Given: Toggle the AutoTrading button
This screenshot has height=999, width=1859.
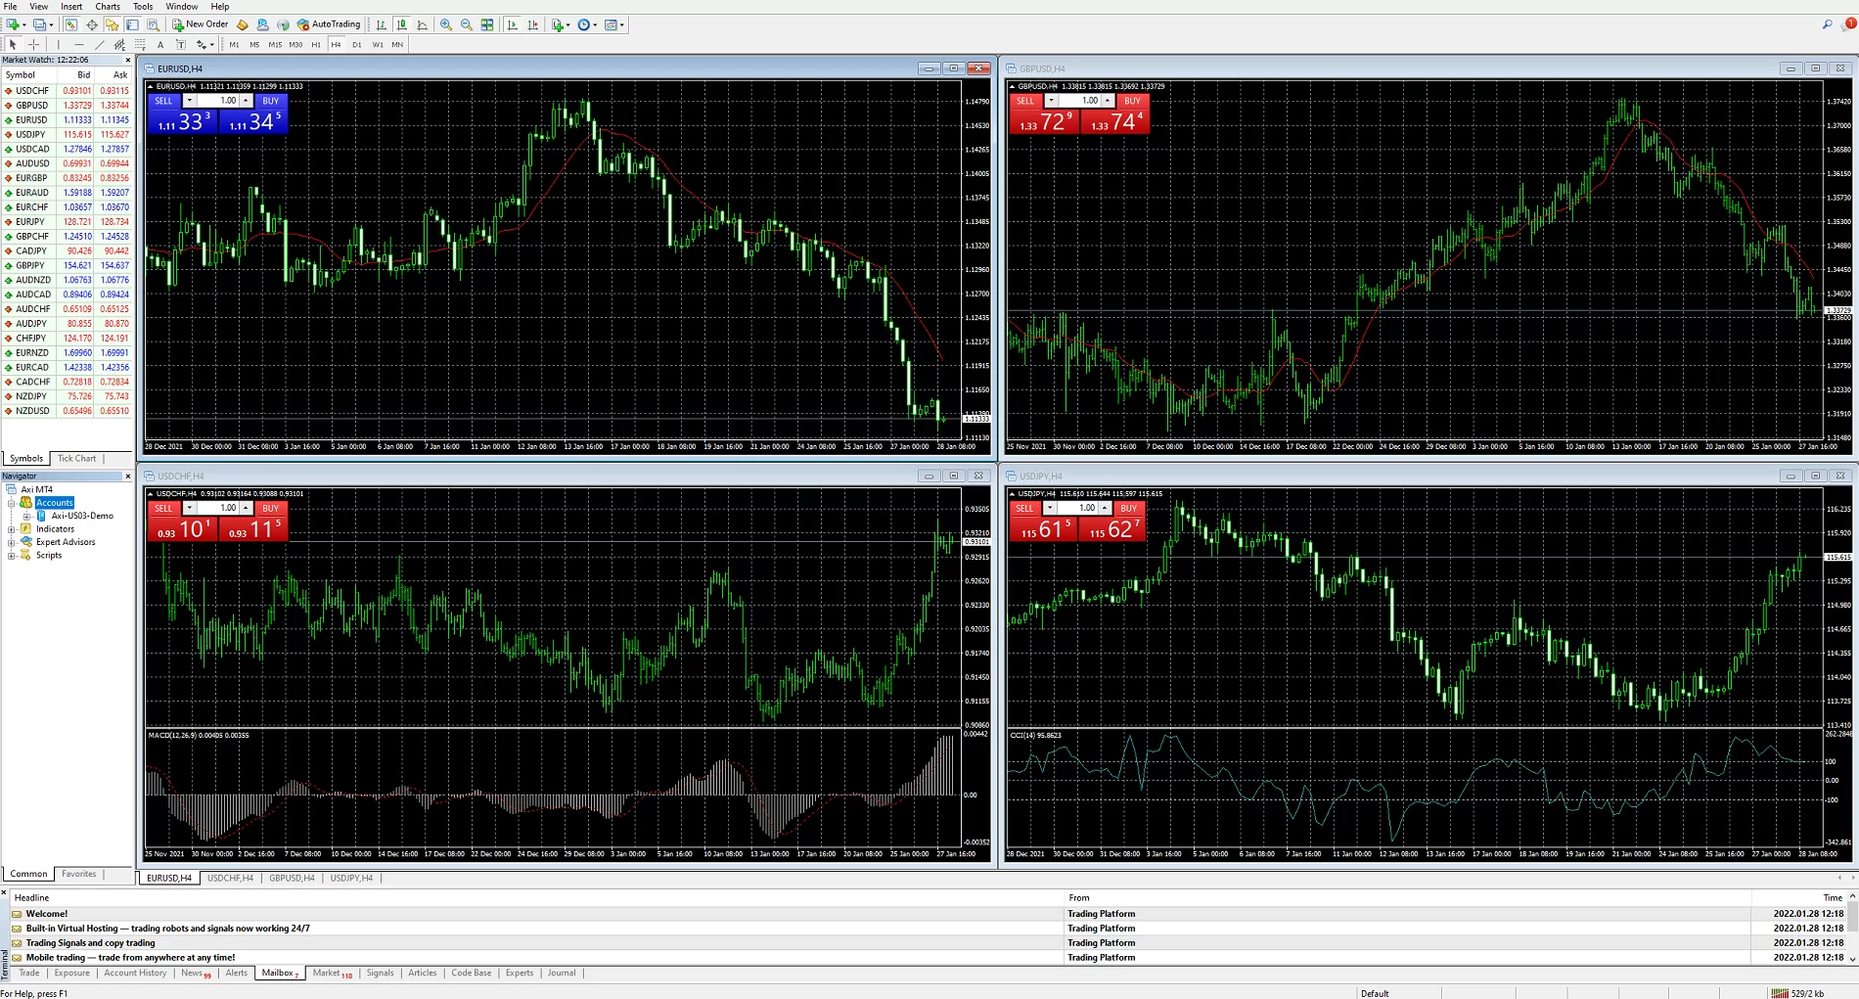Looking at the screenshot, I should (x=329, y=24).
